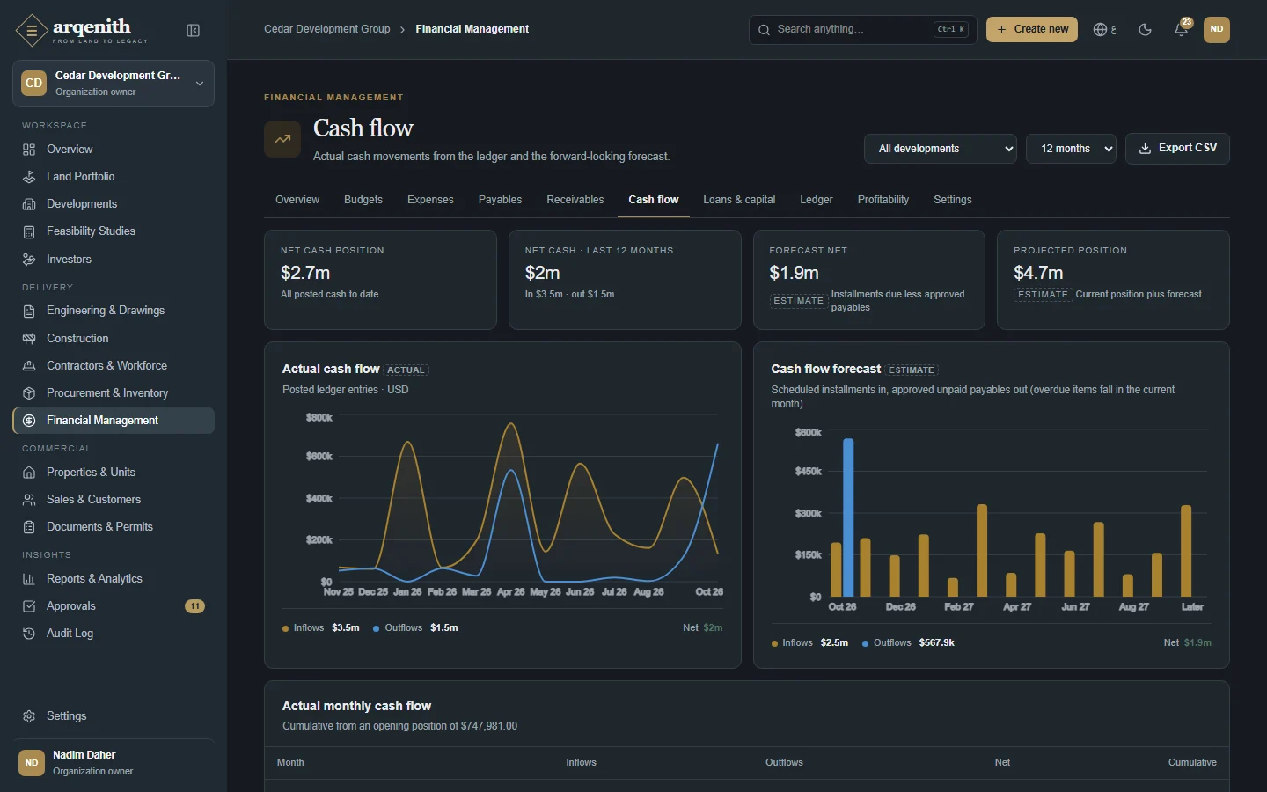Switch to Budgets tab
Screen dimensions: 1267x792
click(x=363, y=200)
